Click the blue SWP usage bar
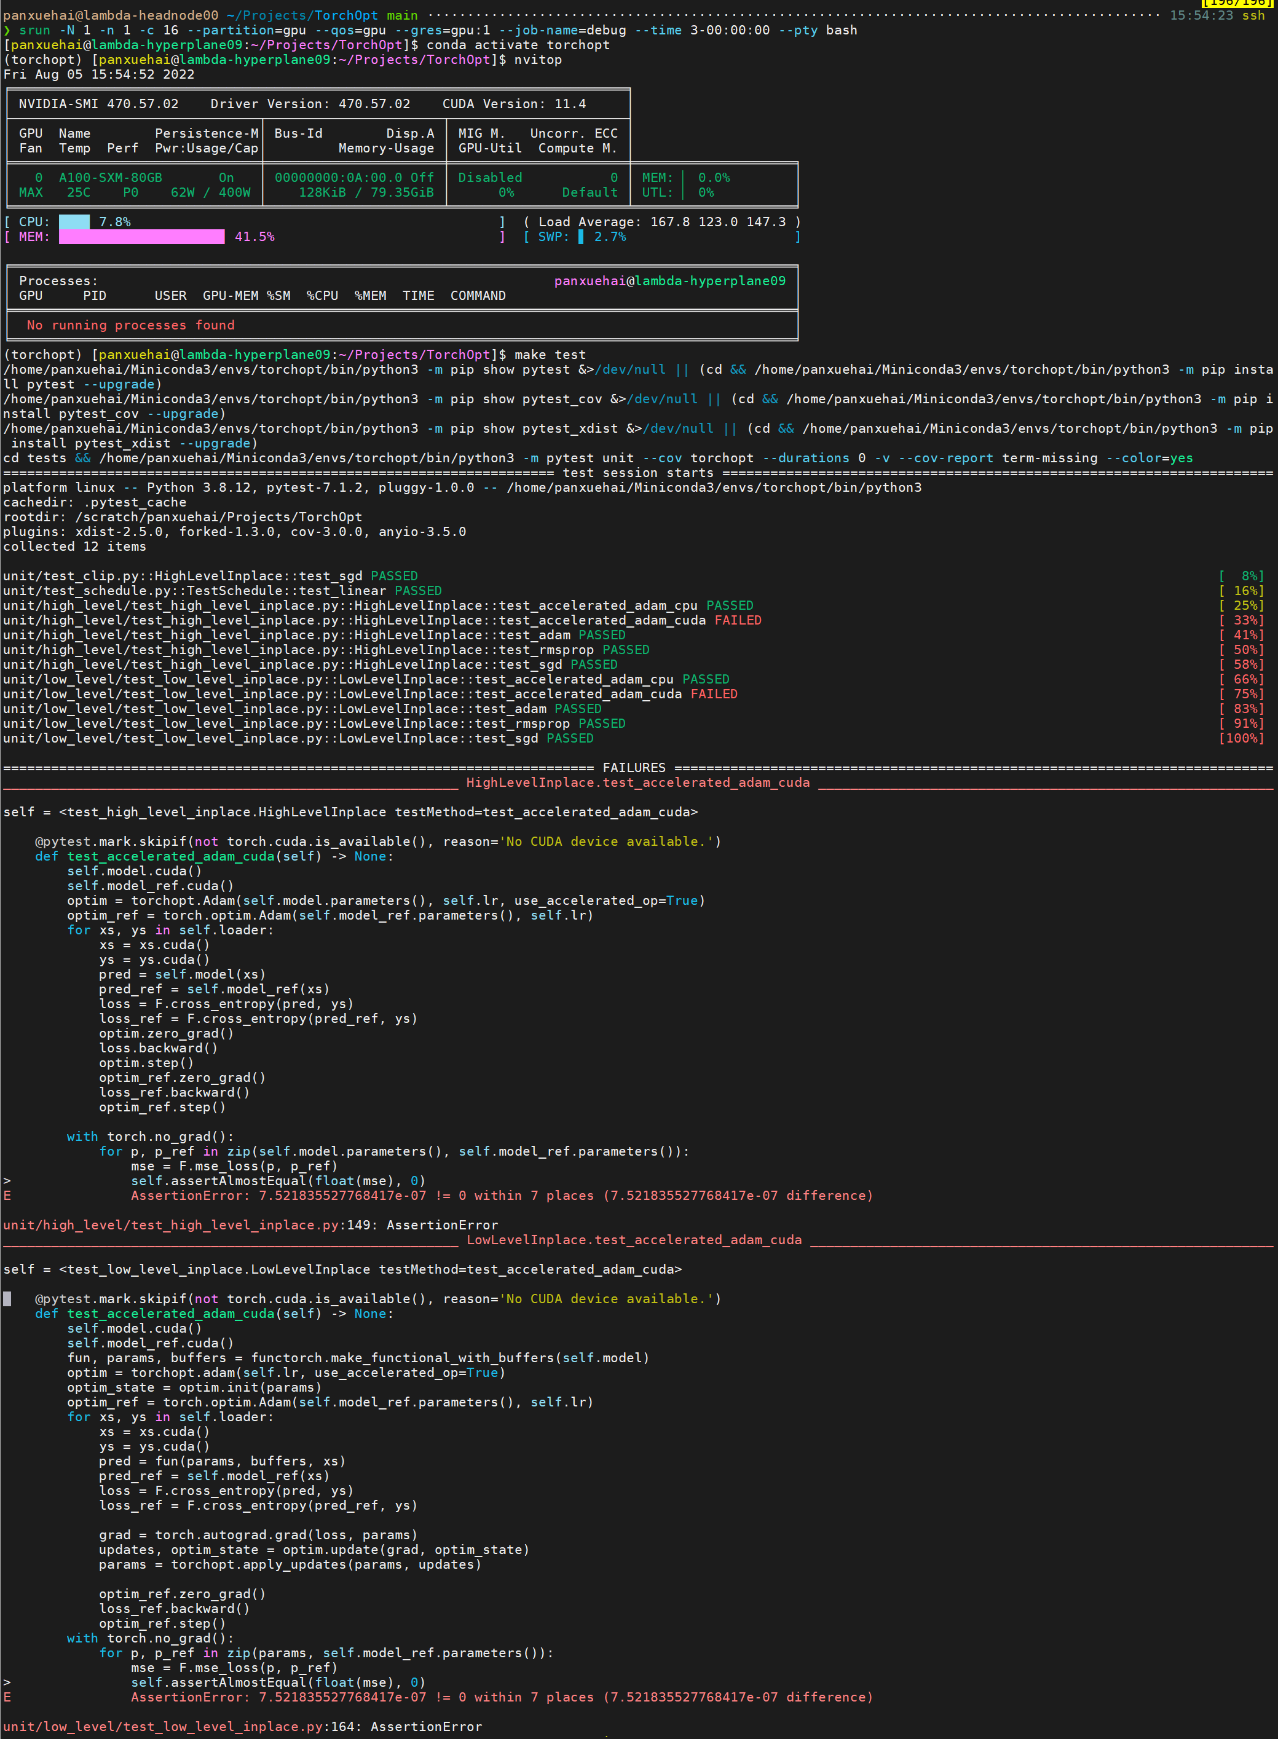This screenshot has height=1739, width=1278. (581, 237)
